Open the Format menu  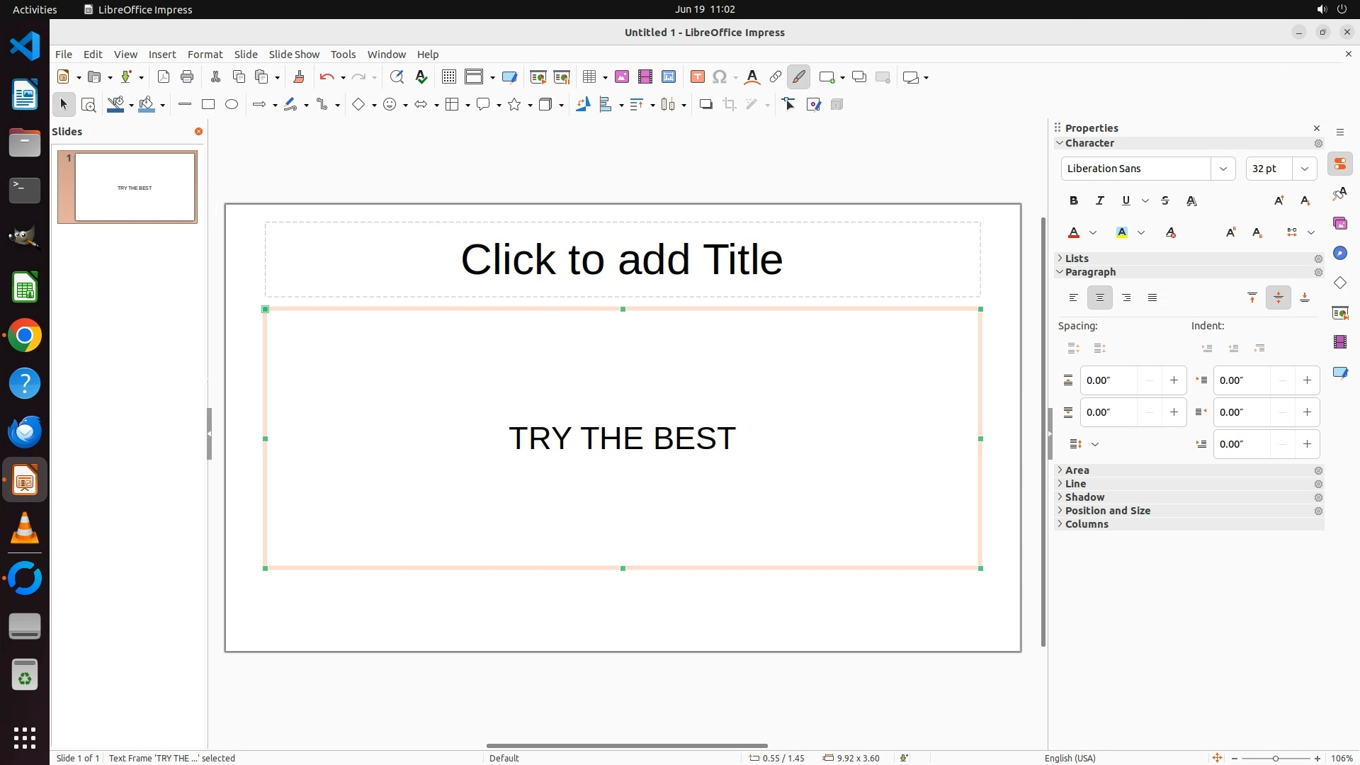[205, 55]
